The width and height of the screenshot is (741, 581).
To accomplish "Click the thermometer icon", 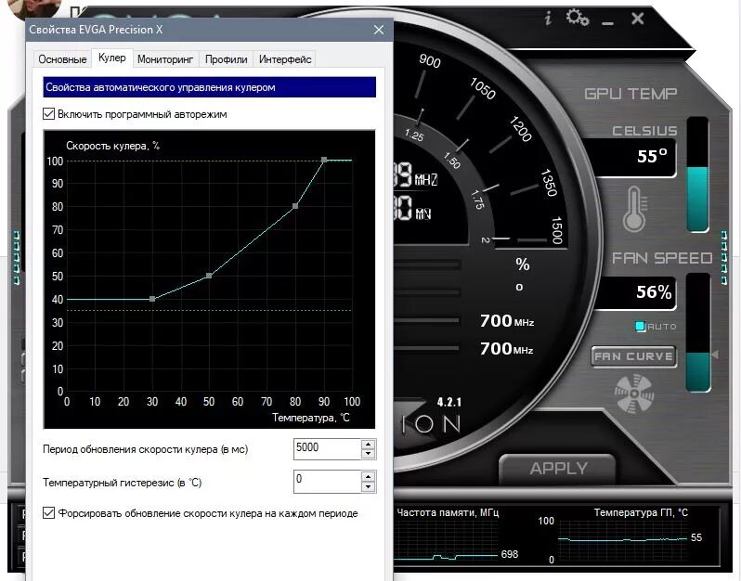I will coord(634,209).
